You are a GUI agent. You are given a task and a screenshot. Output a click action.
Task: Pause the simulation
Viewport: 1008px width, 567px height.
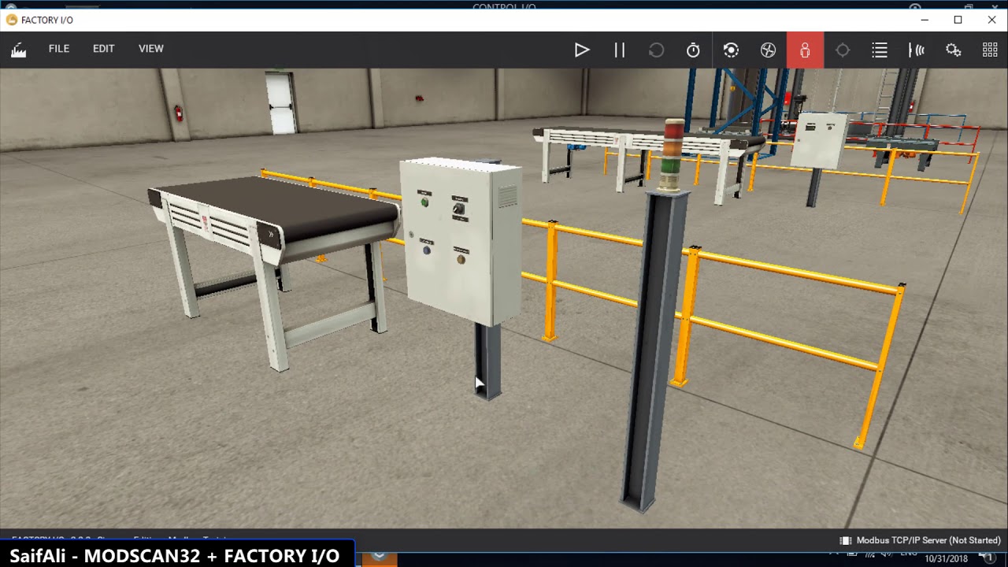click(620, 50)
